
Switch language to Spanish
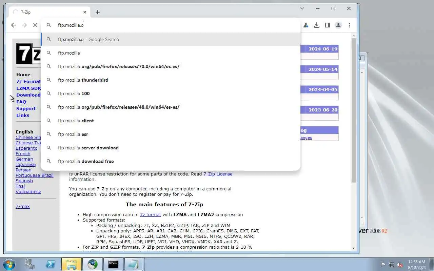pyautogui.click(x=24, y=181)
